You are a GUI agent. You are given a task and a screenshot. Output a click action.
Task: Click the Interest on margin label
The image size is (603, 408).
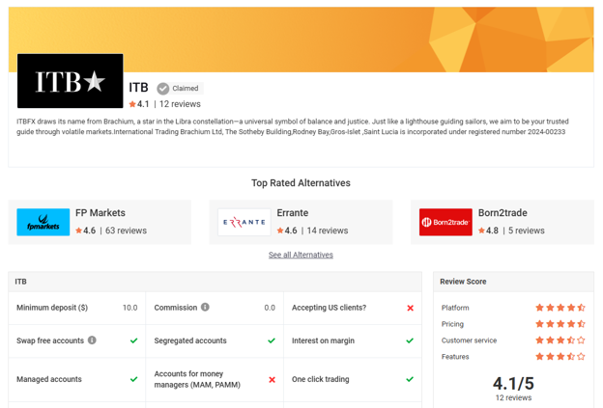click(x=323, y=340)
